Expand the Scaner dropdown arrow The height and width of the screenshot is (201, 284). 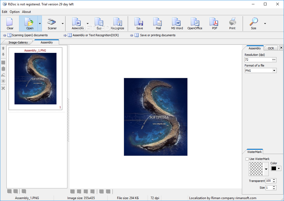[x=63, y=24]
